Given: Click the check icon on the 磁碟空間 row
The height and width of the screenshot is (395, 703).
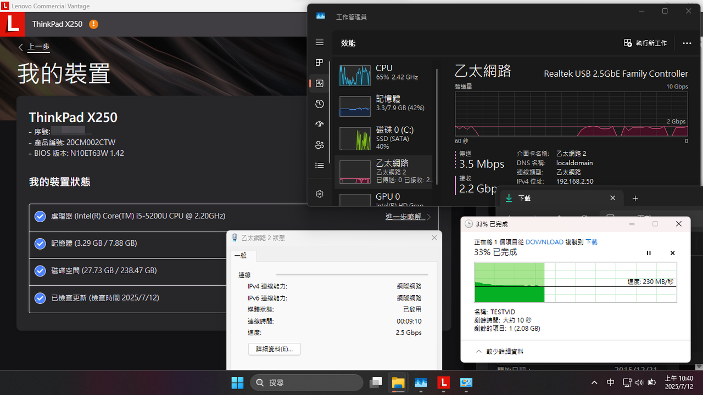Looking at the screenshot, I should point(40,270).
